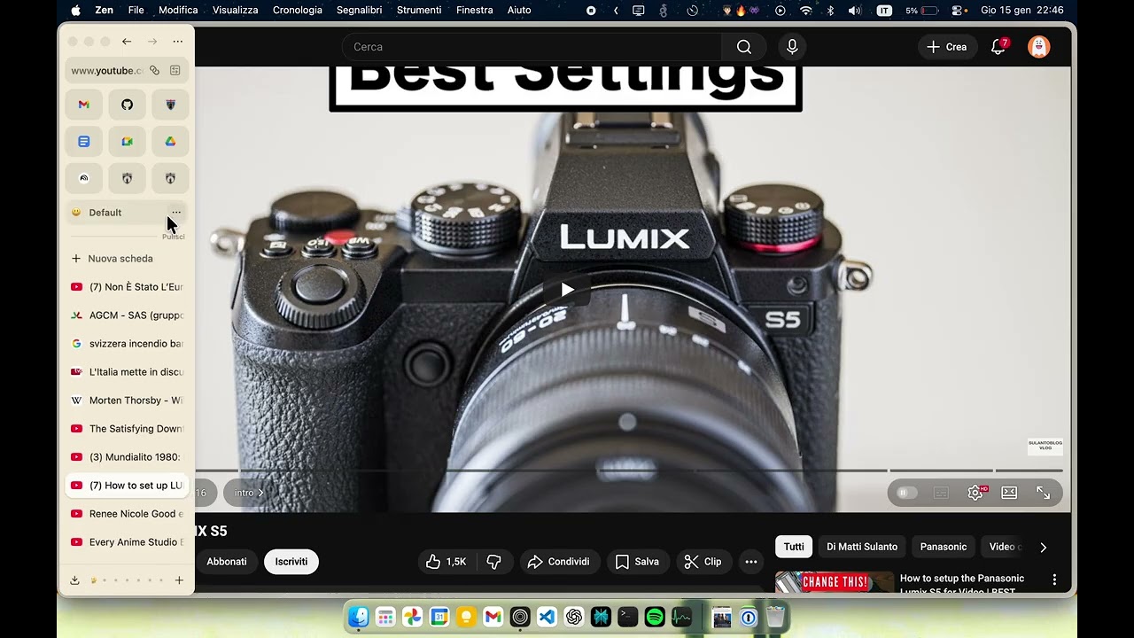
Task: Select the 'Renee Nicole Good' tab
Action: tap(128, 514)
